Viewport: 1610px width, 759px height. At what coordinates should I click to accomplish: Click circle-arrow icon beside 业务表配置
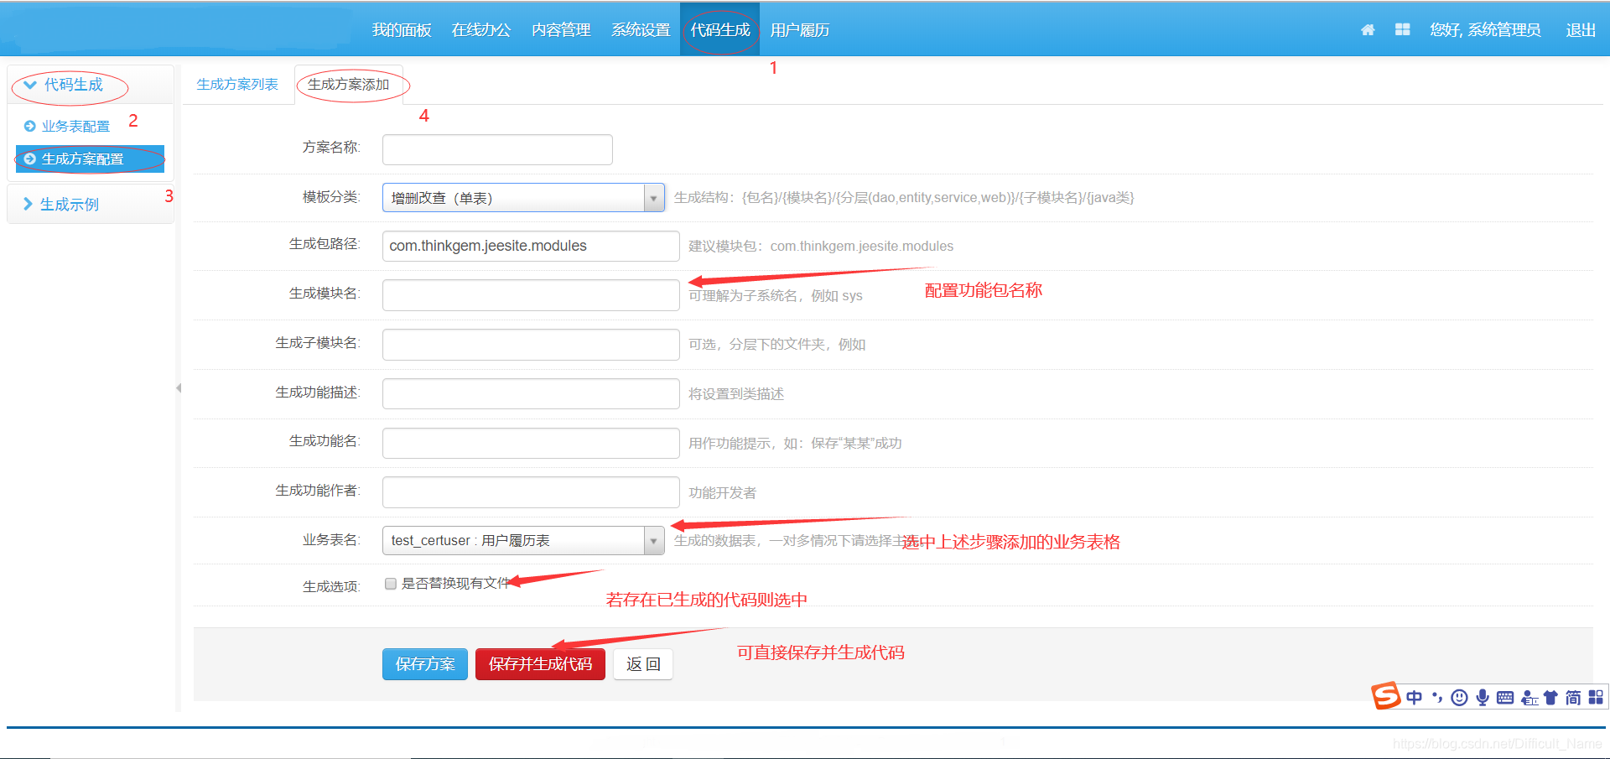(x=30, y=127)
